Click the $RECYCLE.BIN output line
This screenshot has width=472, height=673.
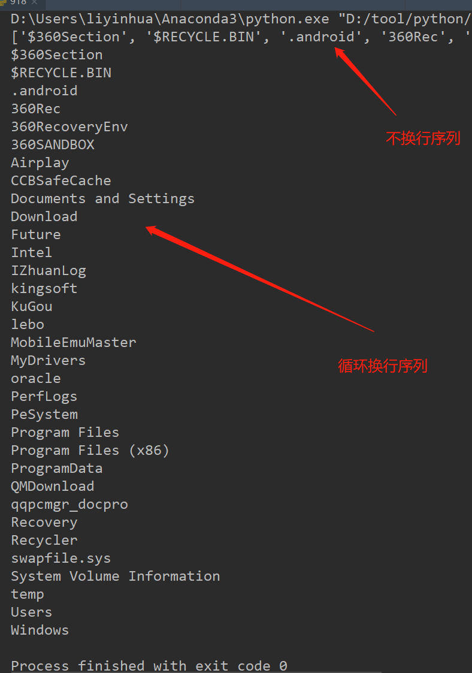pos(61,73)
